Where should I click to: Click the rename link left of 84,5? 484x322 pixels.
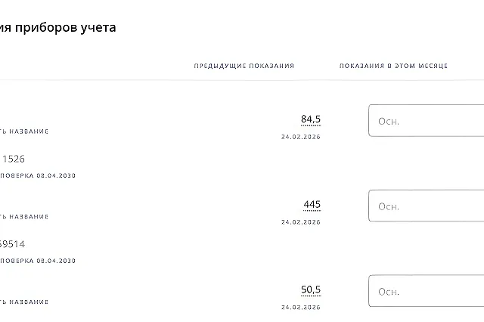pyautogui.click(x=24, y=132)
